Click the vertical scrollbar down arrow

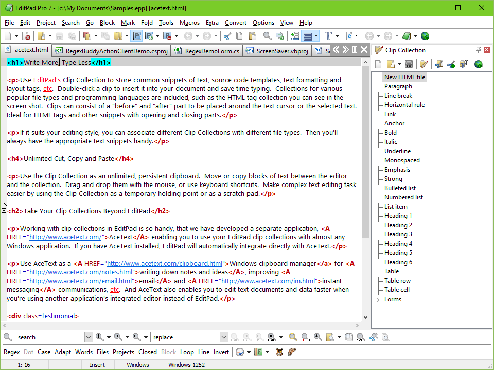pos(365,317)
